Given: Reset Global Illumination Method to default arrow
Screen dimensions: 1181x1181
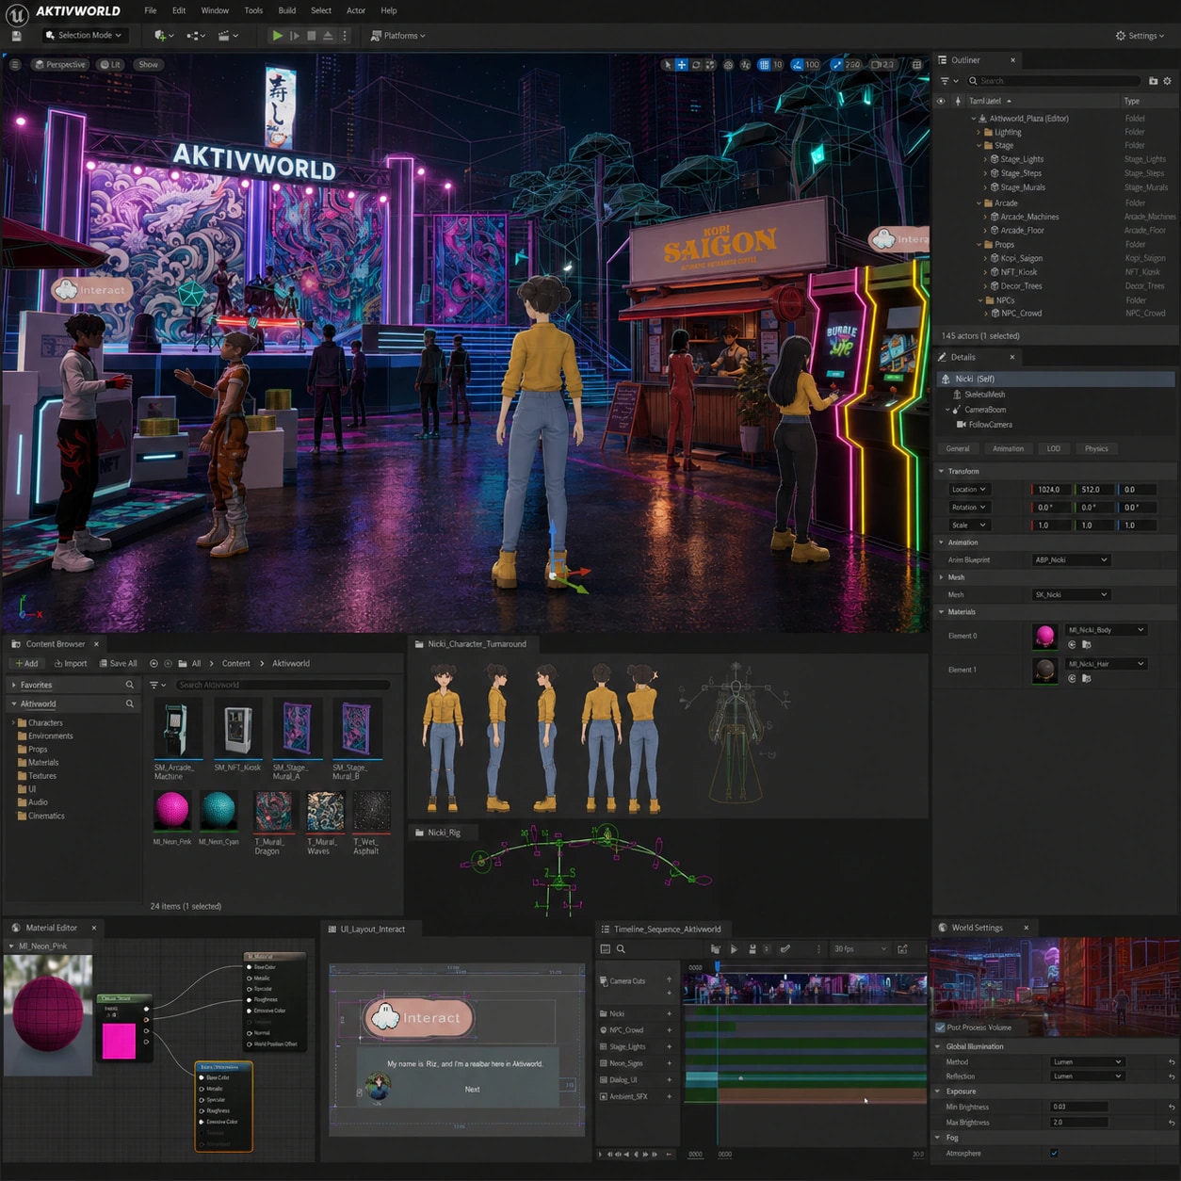Looking at the screenshot, I should coord(1172,1062).
